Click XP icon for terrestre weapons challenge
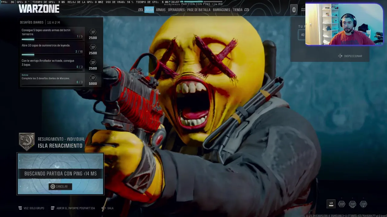 coord(93,32)
